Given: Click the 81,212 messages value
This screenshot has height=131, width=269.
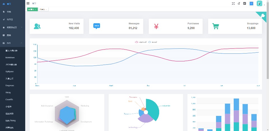Looking at the screenshot, I should tap(133, 28).
